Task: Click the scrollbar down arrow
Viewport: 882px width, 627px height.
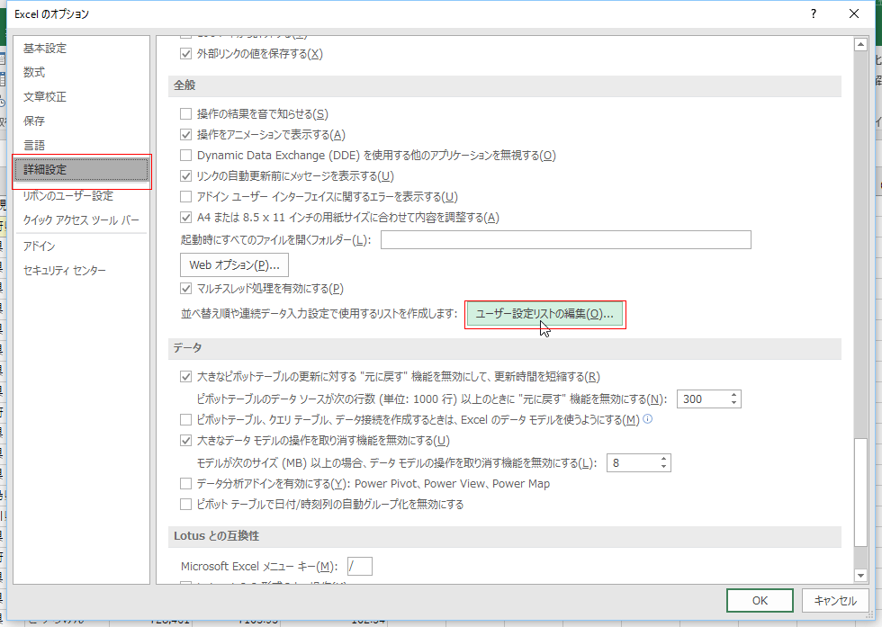Action: [x=860, y=575]
